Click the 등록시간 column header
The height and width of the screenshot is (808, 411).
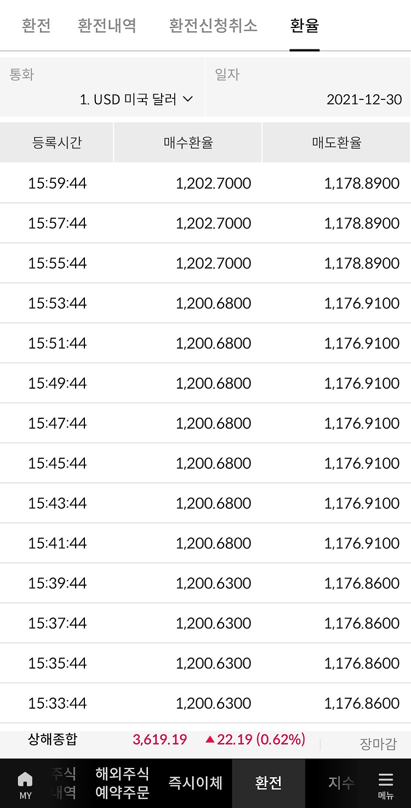[x=57, y=143]
